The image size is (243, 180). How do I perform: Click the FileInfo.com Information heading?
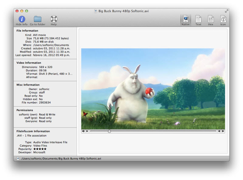[x=33, y=131]
